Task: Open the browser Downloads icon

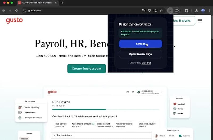Action: pos(196,11)
